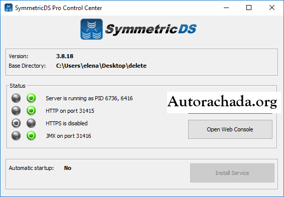Click the text JMX on port 31416

[68, 136]
